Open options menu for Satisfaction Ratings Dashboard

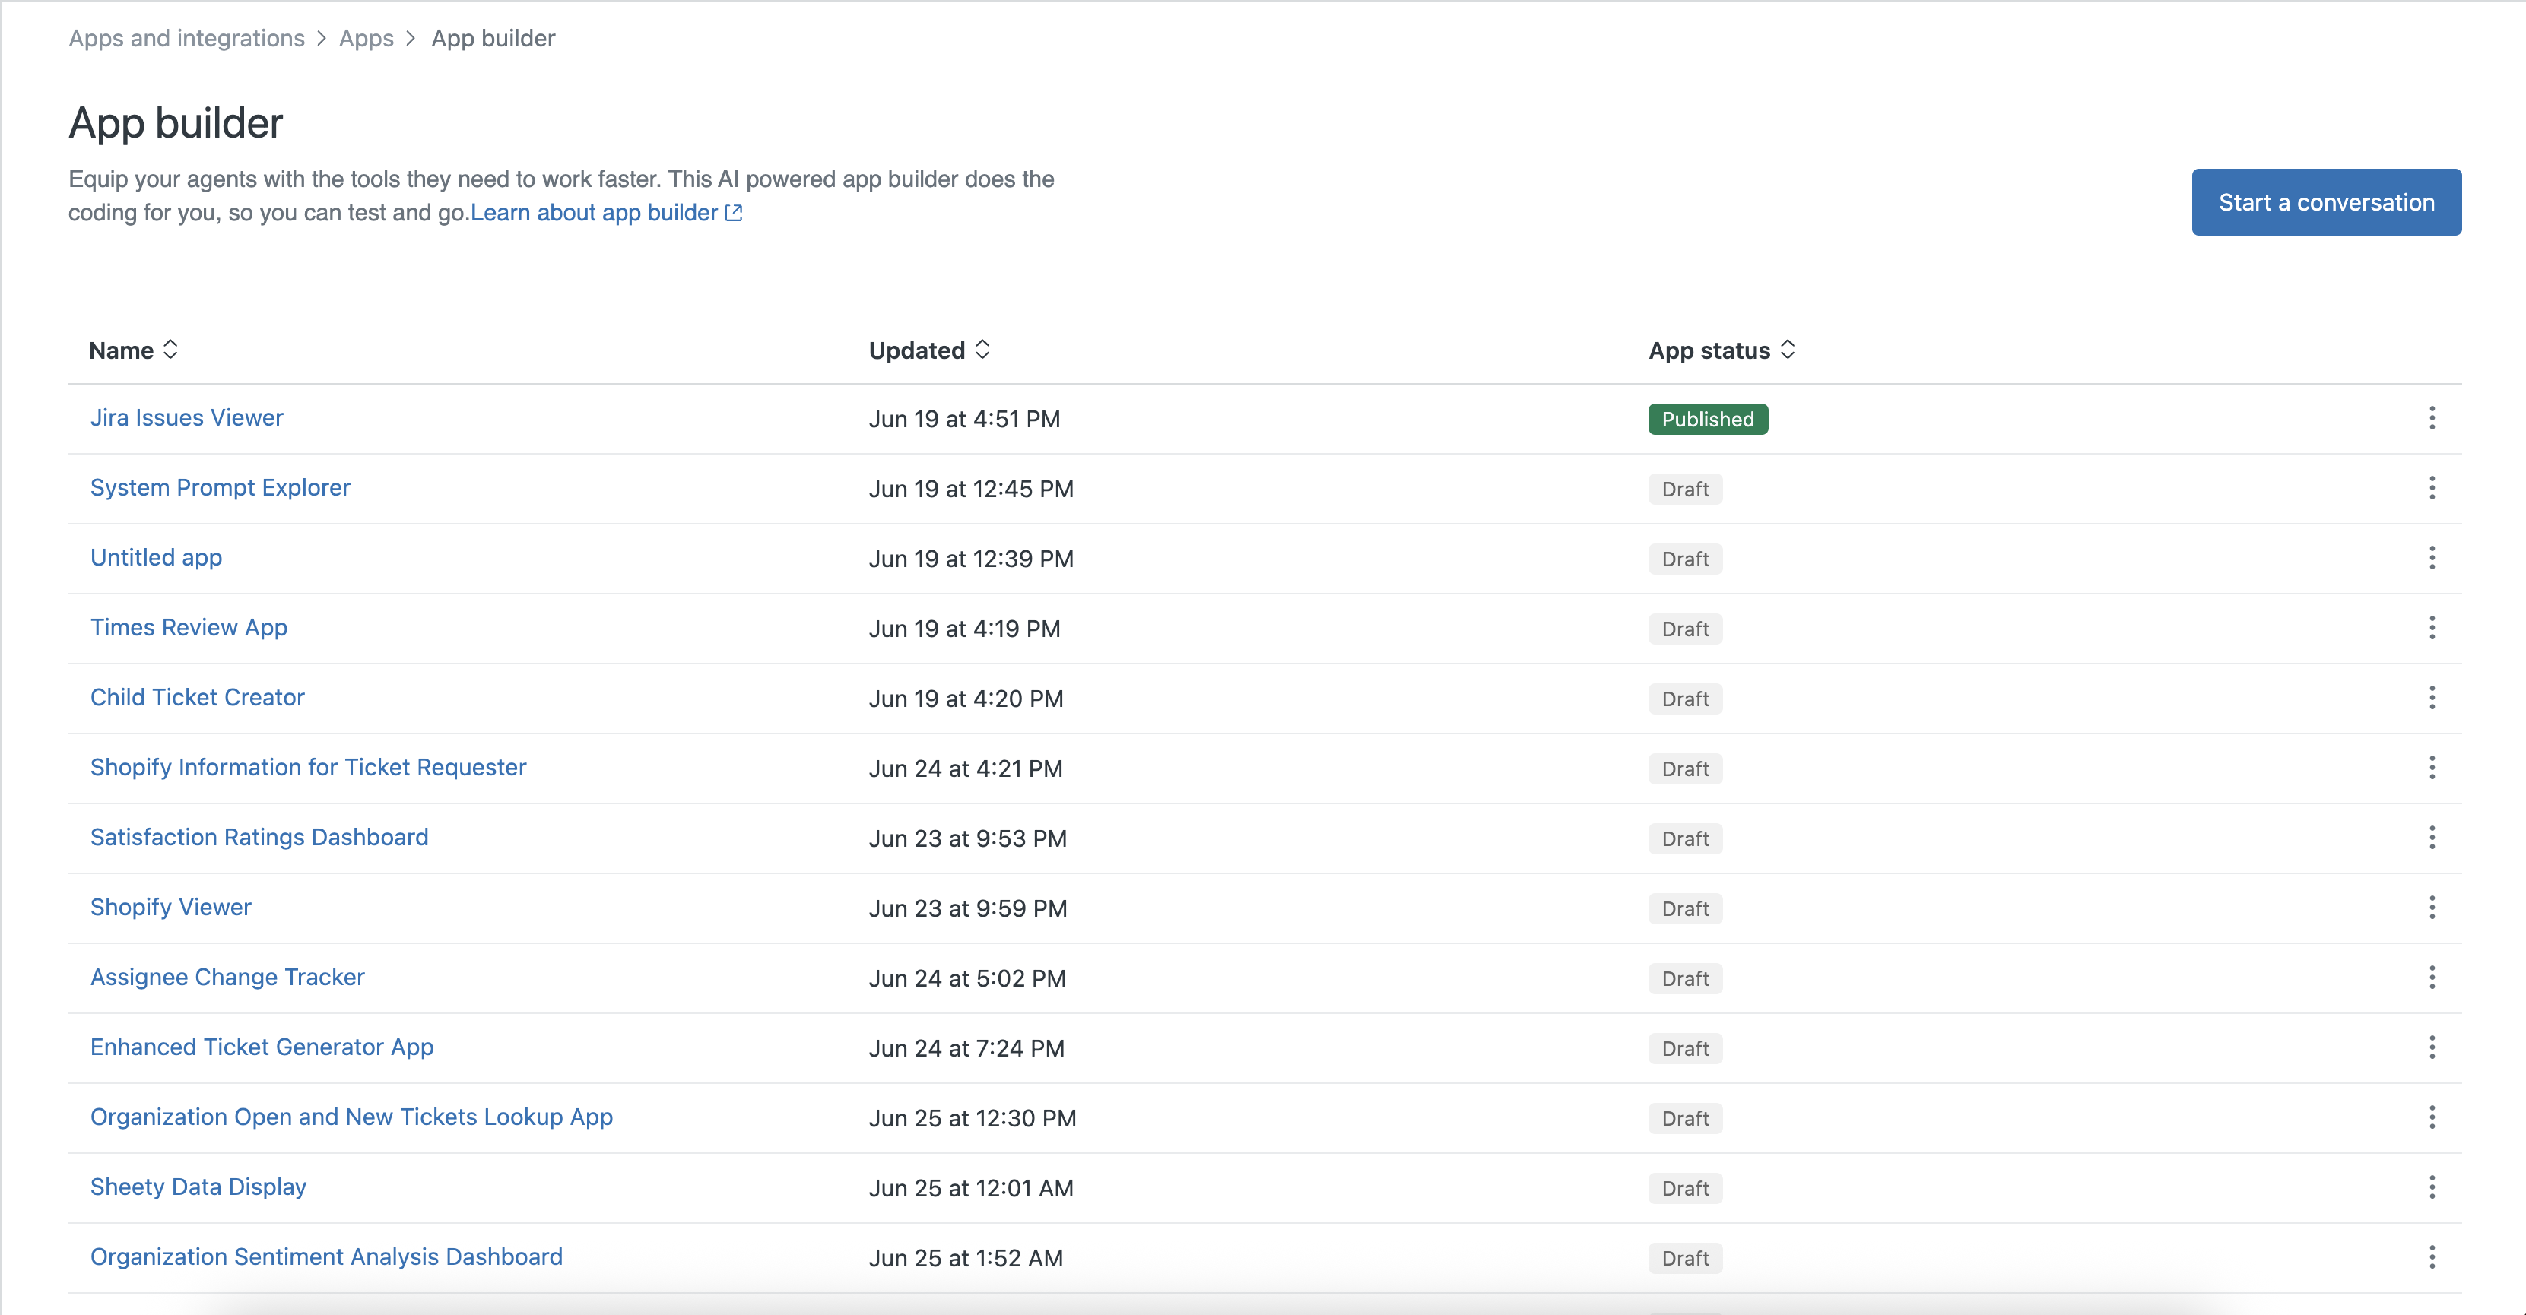pyautogui.click(x=2432, y=838)
